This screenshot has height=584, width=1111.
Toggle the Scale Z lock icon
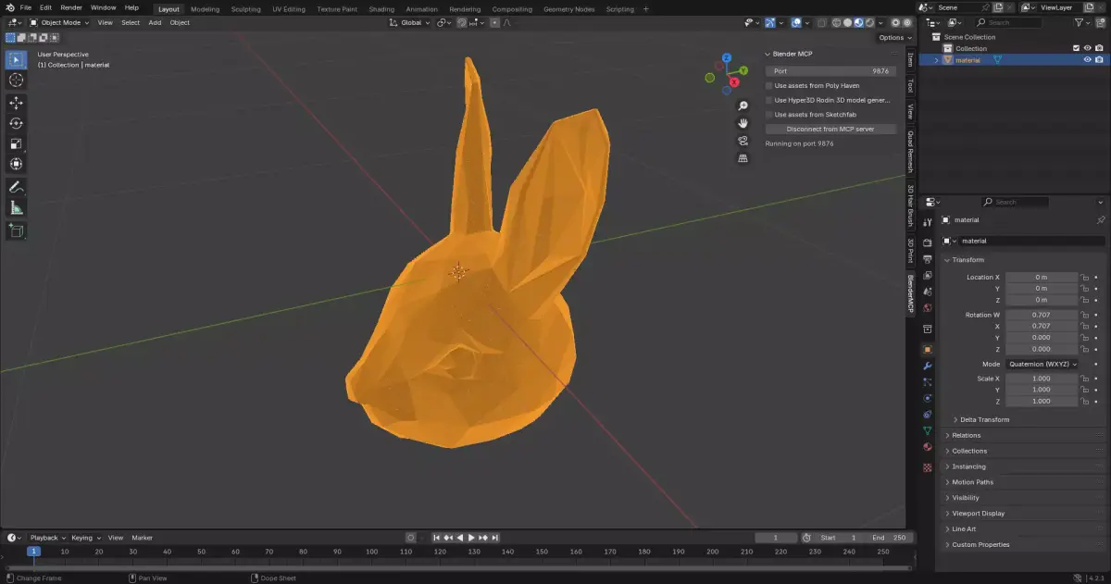pyautogui.click(x=1084, y=401)
